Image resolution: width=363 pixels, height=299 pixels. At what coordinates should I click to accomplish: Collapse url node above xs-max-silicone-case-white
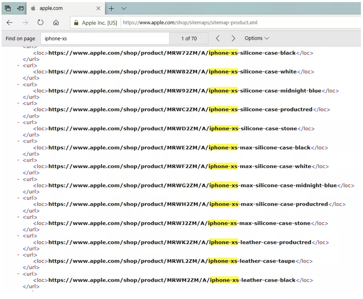click(x=18, y=160)
